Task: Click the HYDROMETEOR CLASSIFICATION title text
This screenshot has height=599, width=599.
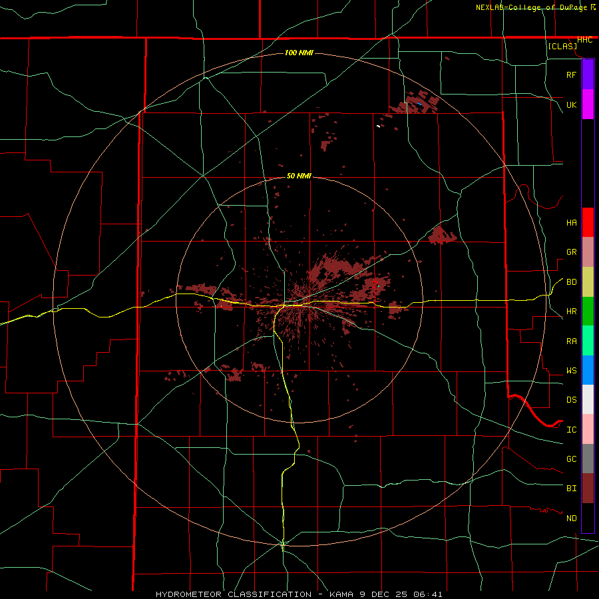Action: [x=234, y=594]
